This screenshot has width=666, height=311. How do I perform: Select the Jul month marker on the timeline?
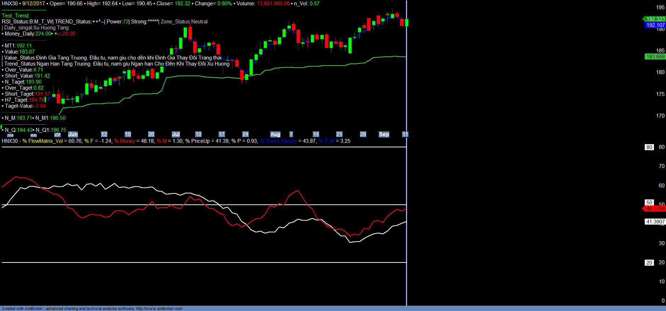tap(176, 134)
